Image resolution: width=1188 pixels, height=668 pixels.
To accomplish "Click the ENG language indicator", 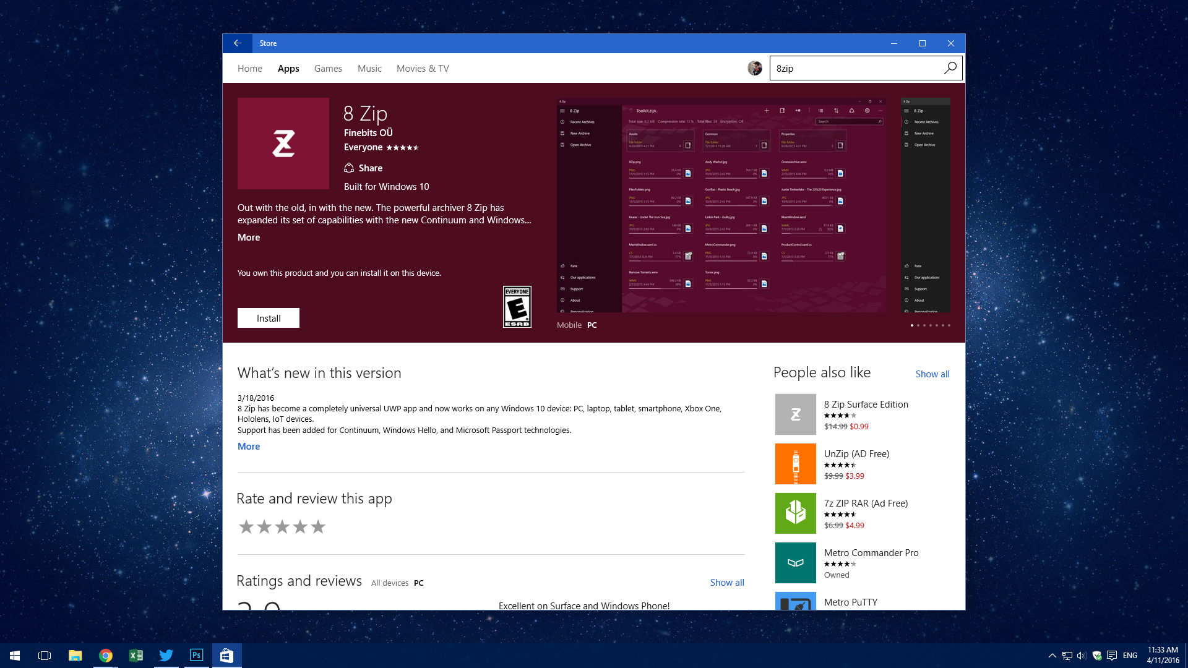I will pos(1130,656).
